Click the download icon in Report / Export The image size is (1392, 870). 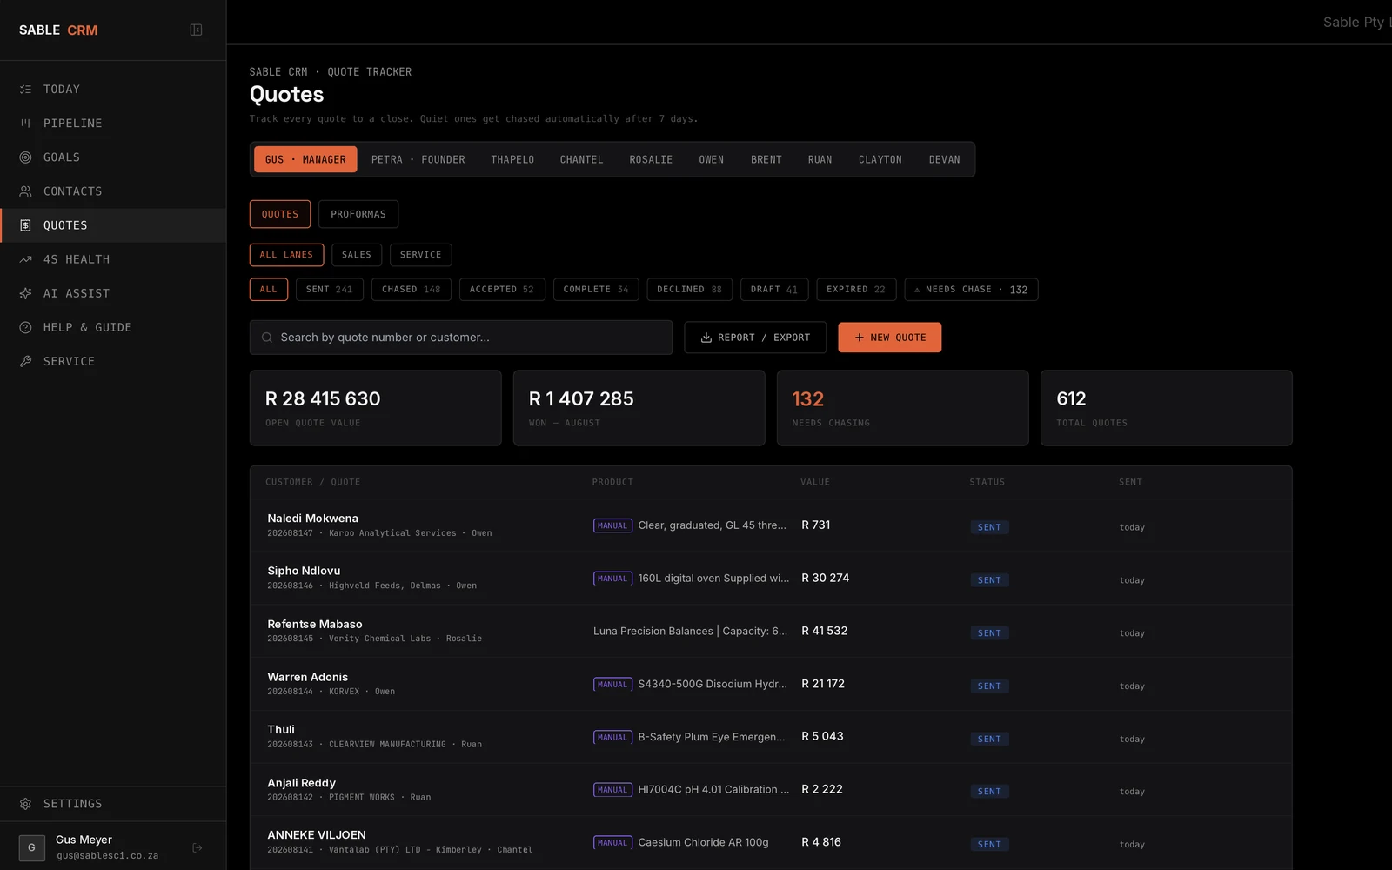[x=706, y=338]
